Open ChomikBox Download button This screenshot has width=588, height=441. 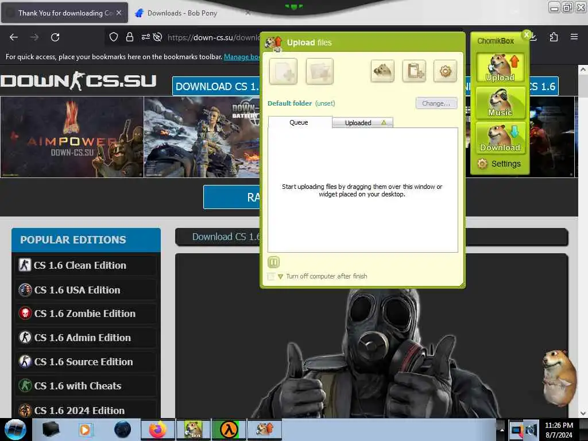pos(500,138)
